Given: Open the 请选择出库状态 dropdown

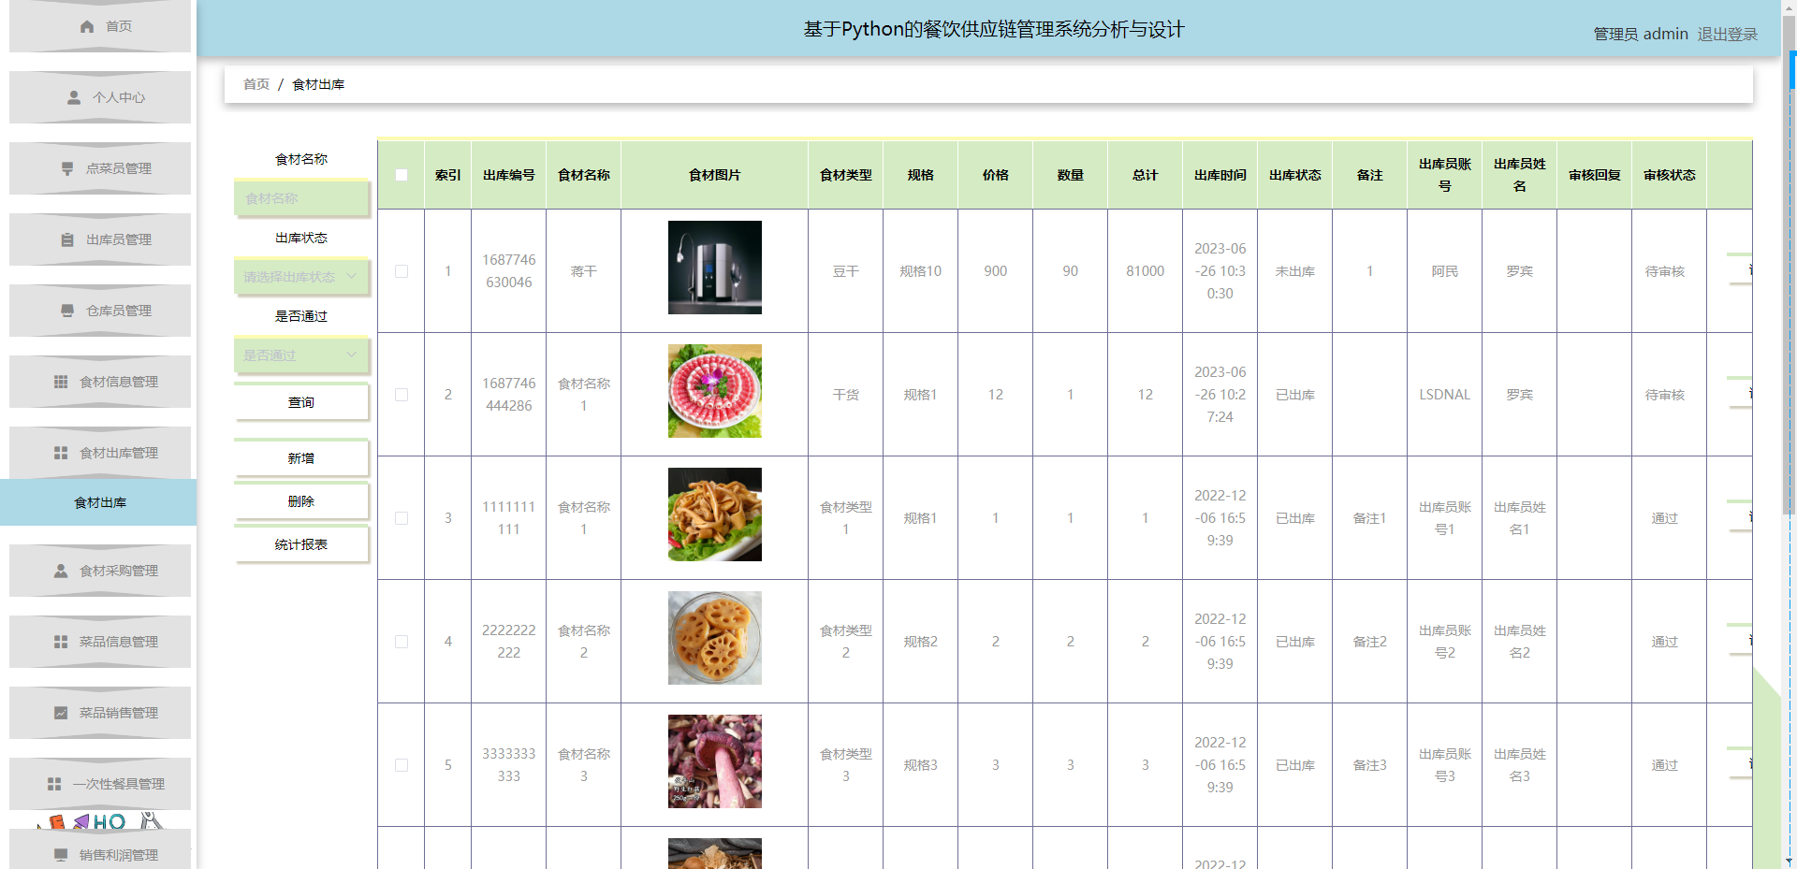Looking at the screenshot, I should (301, 277).
